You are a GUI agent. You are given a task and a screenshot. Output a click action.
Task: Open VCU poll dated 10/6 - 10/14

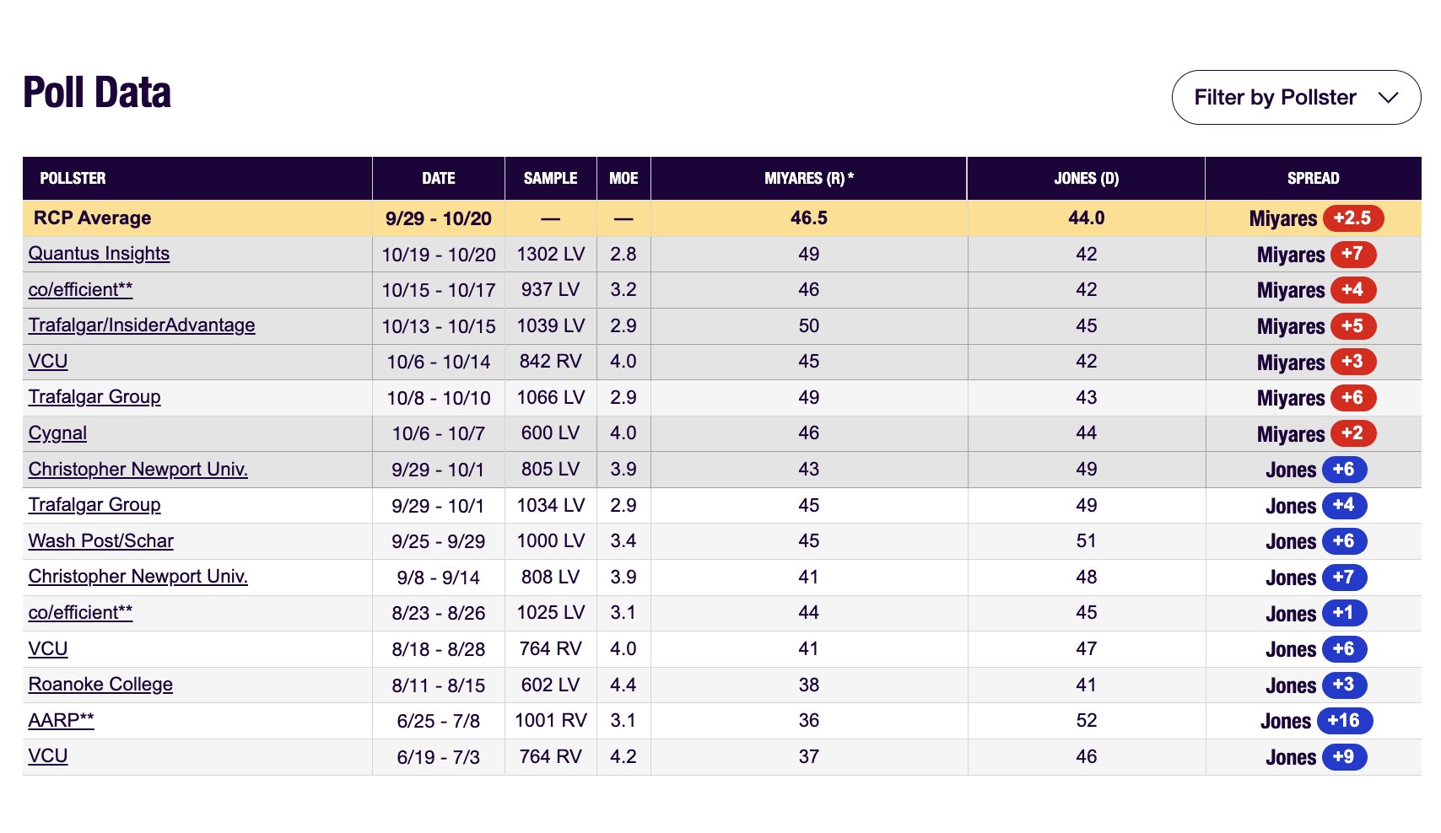pos(48,362)
